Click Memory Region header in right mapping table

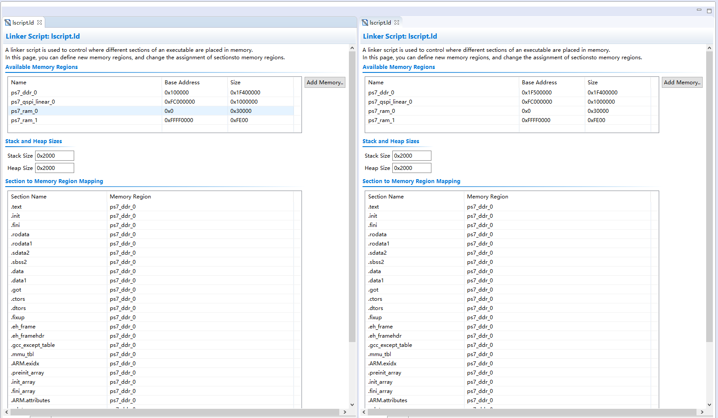pos(557,197)
